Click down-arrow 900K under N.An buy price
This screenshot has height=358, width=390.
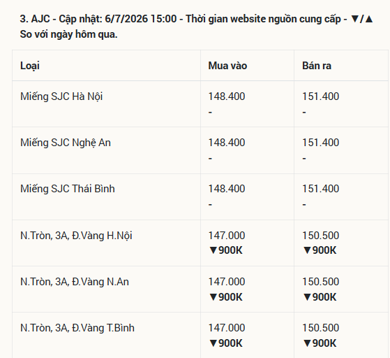coord(225,297)
